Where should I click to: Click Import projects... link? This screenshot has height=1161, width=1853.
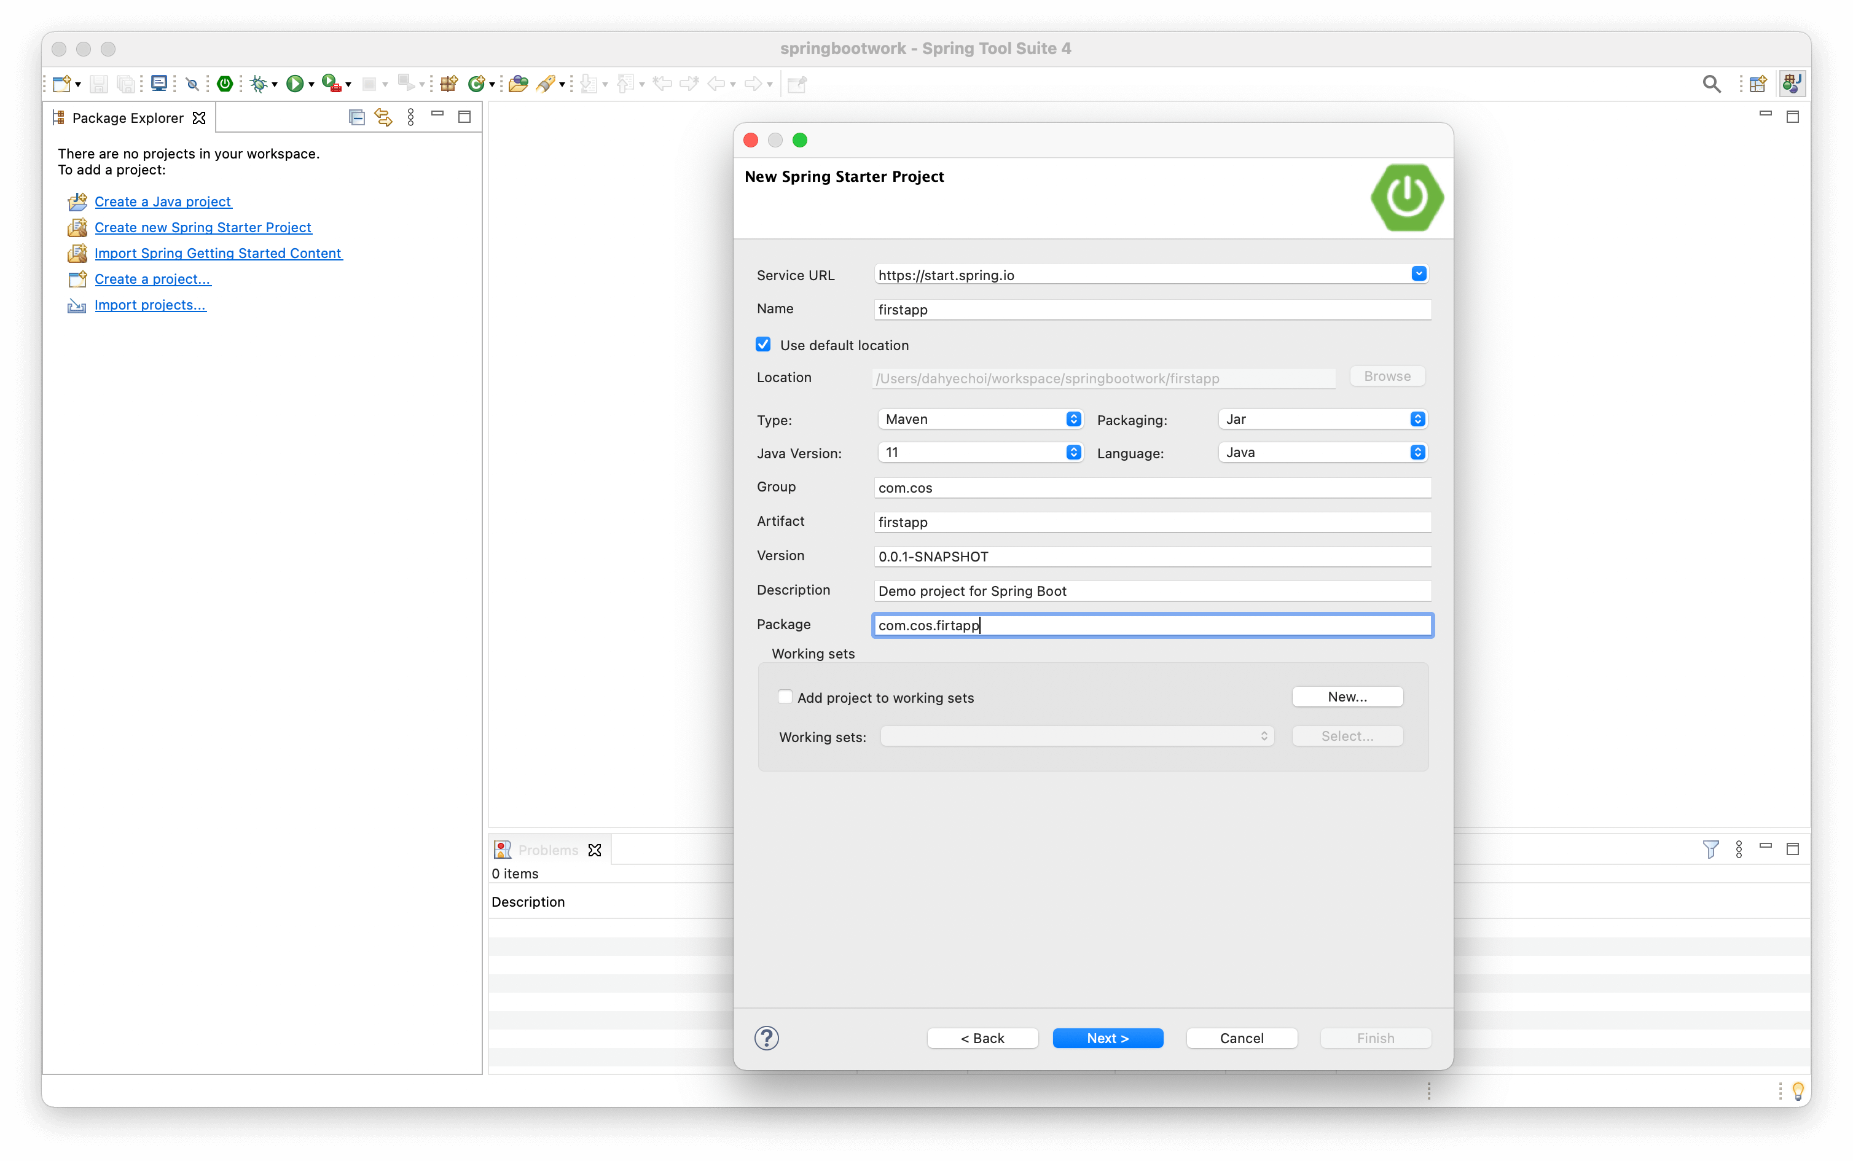click(151, 305)
